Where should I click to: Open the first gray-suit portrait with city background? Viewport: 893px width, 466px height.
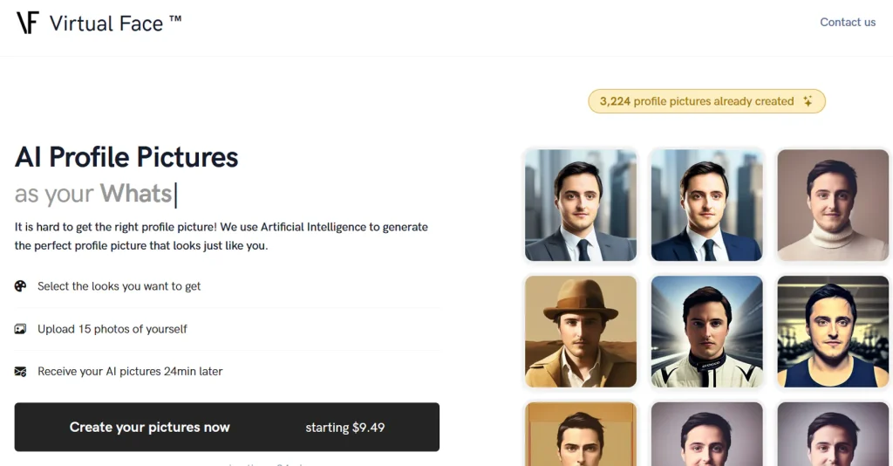581,205
